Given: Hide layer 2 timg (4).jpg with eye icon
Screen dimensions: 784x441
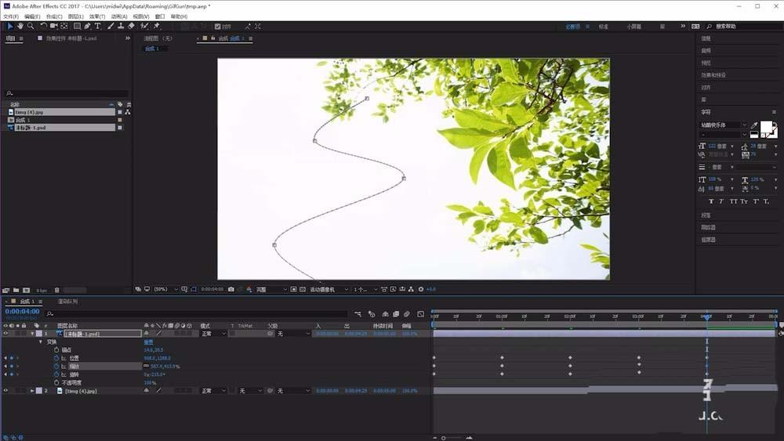Looking at the screenshot, I should pyautogui.click(x=5, y=390).
